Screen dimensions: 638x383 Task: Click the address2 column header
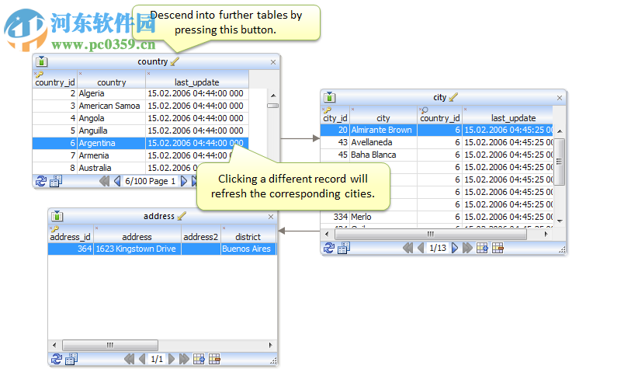coord(200,234)
